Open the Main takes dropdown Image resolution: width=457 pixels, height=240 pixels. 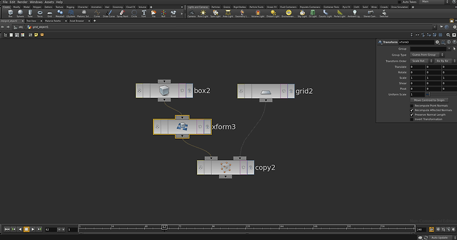(x=435, y=2)
